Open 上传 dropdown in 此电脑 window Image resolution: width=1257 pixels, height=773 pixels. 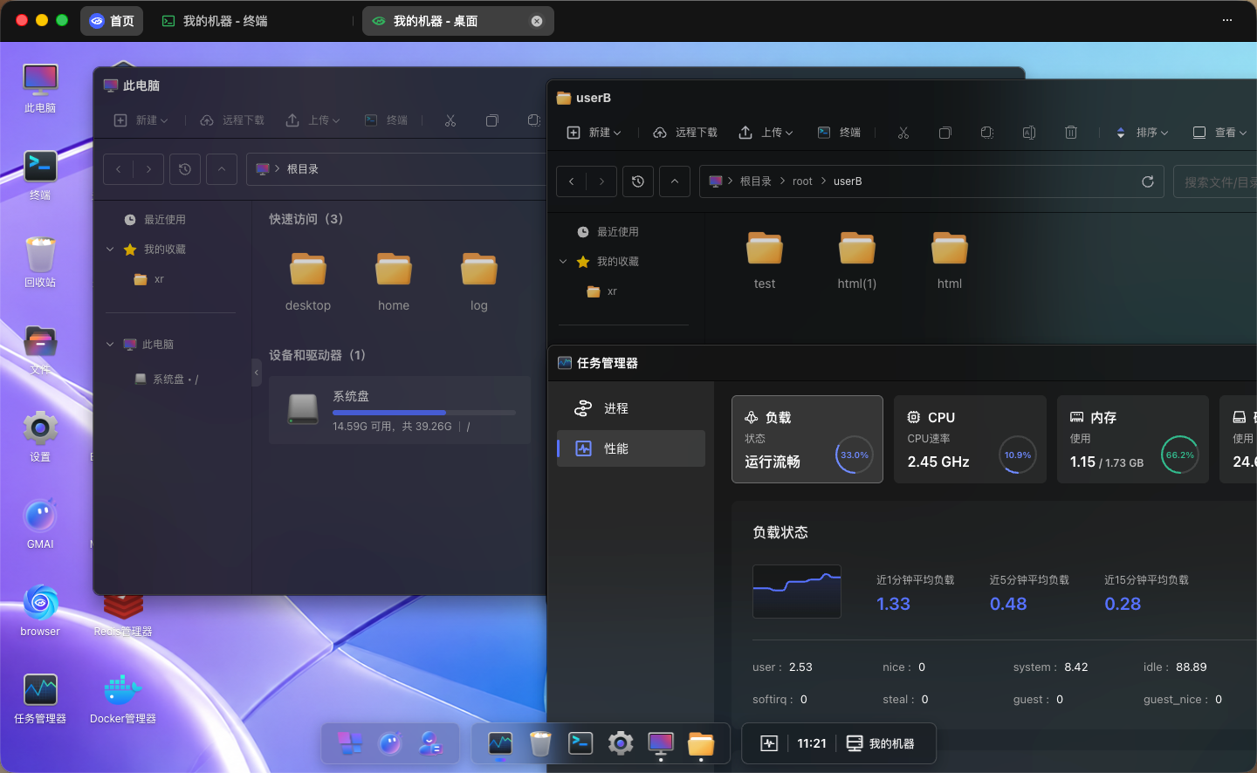313,120
